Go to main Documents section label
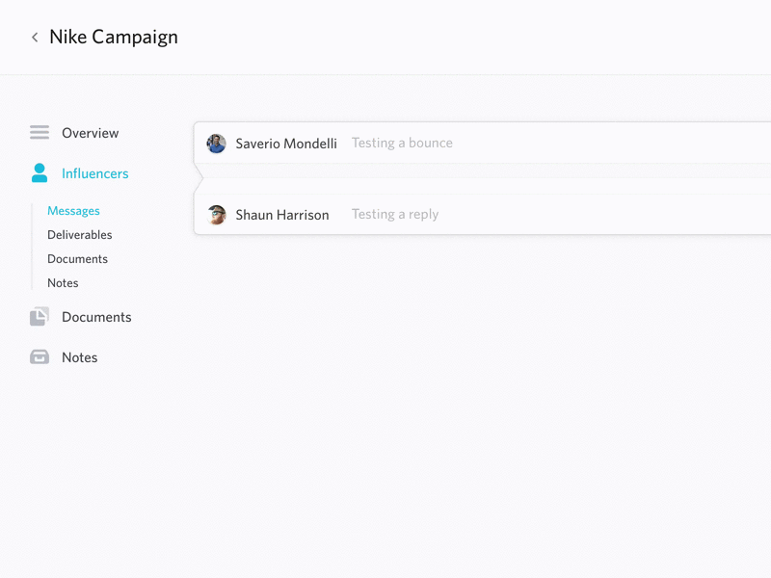The height and width of the screenshot is (578, 771). pos(96,317)
